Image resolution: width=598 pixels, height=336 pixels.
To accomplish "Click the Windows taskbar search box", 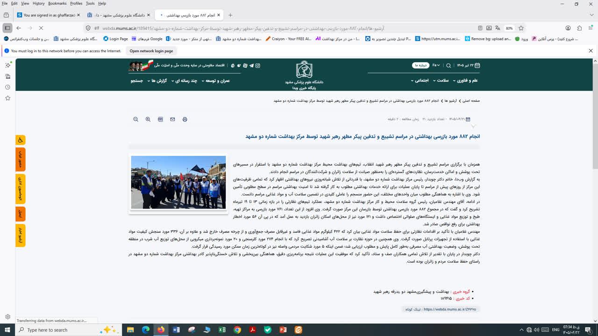I will click(x=68, y=330).
